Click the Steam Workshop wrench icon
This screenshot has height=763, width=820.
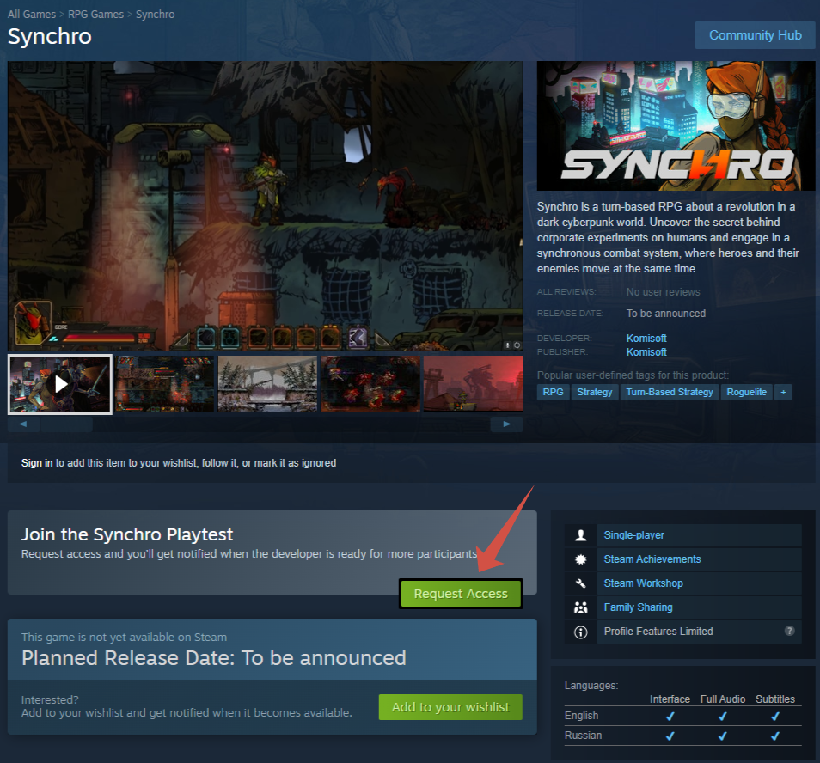(580, 583)
